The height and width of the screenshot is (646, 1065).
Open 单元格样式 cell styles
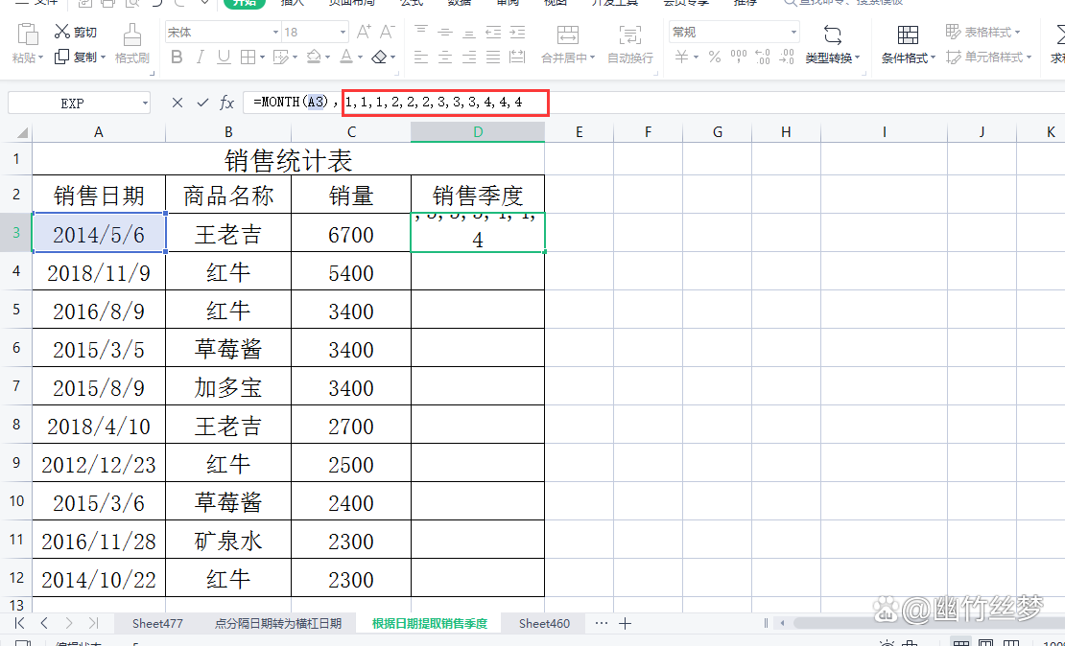point(988,58)
